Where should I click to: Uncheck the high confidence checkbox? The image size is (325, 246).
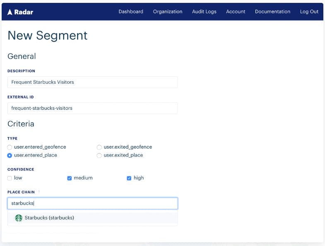[129, 178]
